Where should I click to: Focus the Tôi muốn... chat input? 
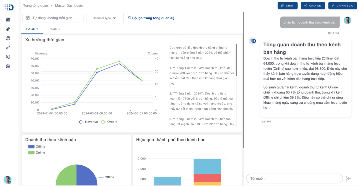pos(295,178)
